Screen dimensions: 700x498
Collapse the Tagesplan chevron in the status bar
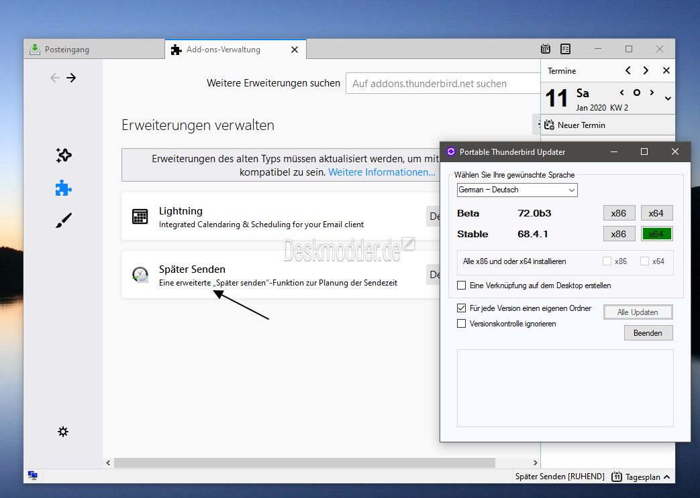click(x=667, y=477)
